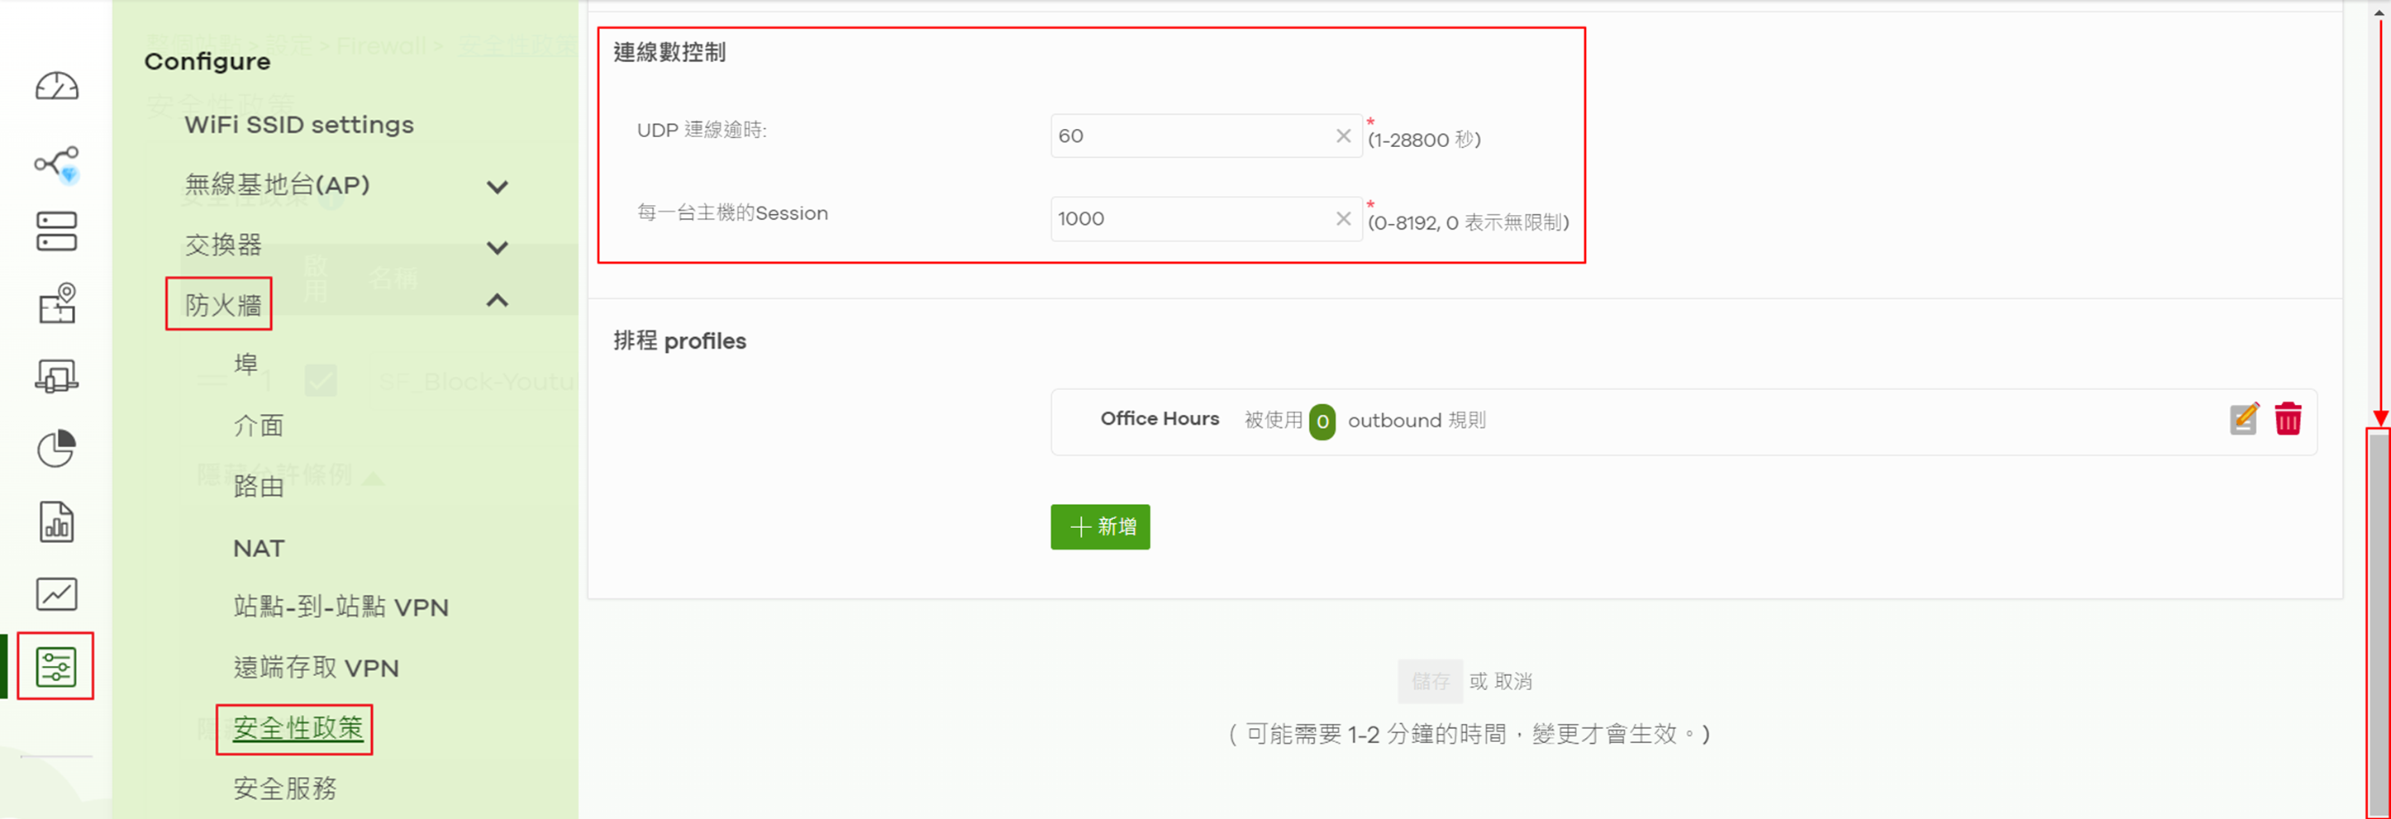Focus the 每一台主機的Session input field
This screenshot has height=819, width=2391.
click(x=1206, y=218)
